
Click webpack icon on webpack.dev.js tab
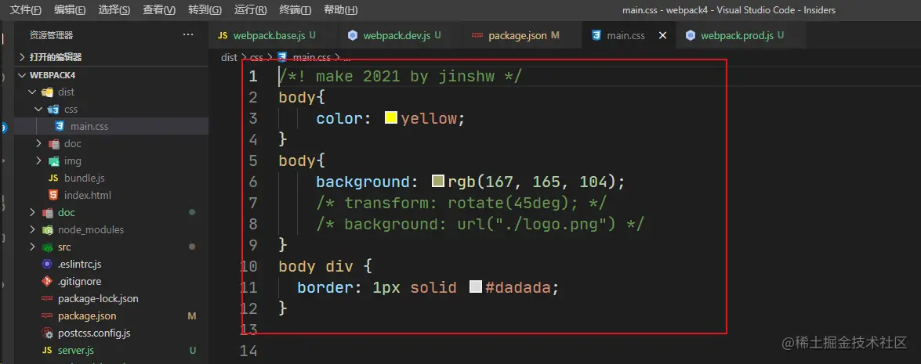pyautogui.click(x=353, y=36)
